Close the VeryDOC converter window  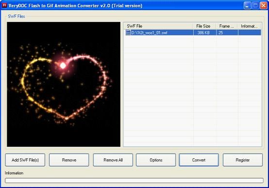(x=264, y=6)
